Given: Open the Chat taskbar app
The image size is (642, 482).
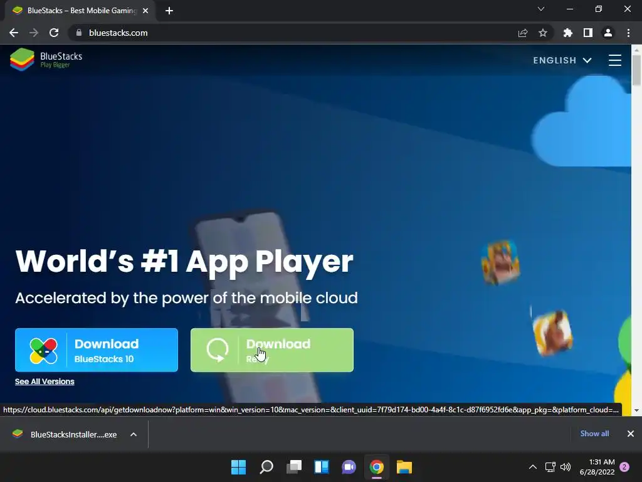Looking at the screenshot, I should [x=349, y=467].
